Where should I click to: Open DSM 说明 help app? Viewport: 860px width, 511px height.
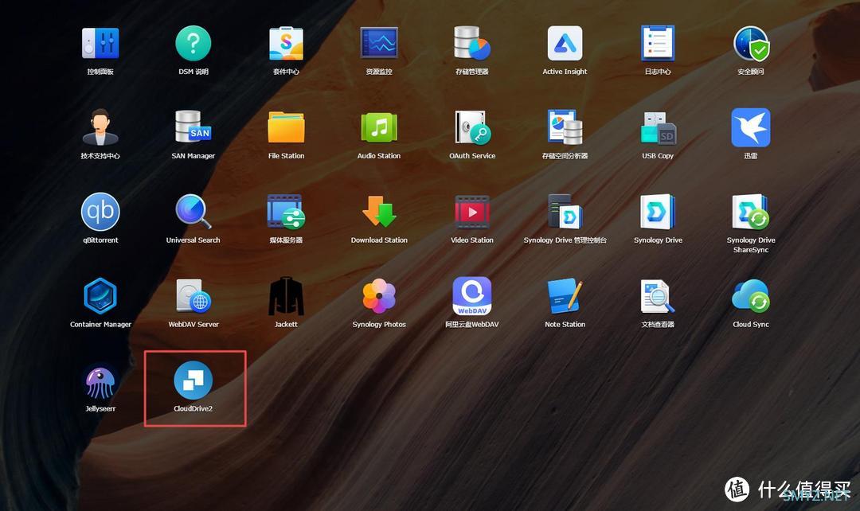193,43
